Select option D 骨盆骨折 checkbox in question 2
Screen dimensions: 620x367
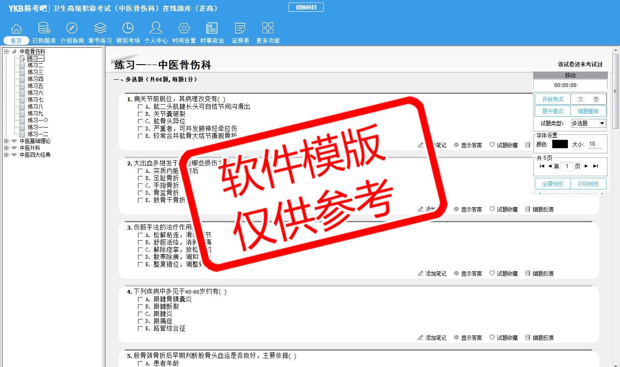pyautogui.click(x=140, y=193)
